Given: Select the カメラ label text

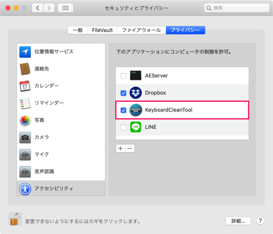Looking at the screenshot, I should [x=42, y=137].
